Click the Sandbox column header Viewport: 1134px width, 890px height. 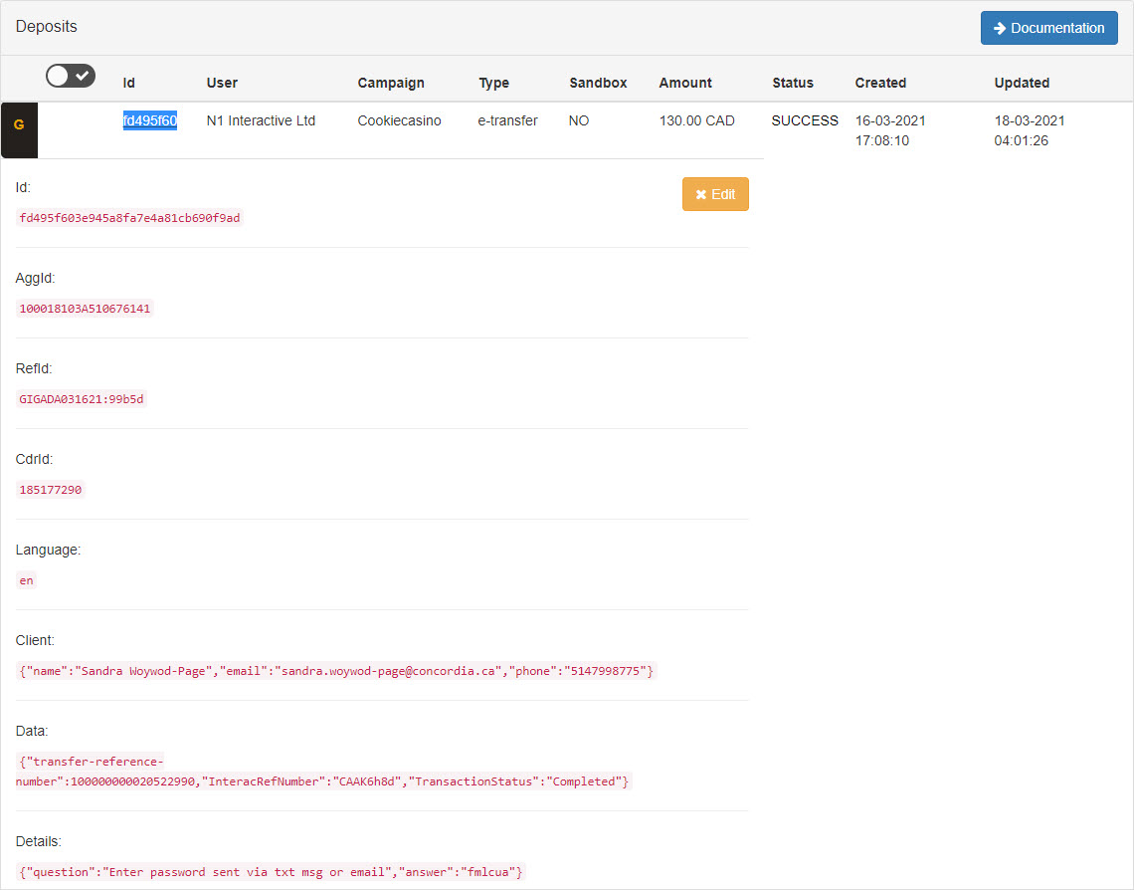pyautogui.click(x=598, y=83)
